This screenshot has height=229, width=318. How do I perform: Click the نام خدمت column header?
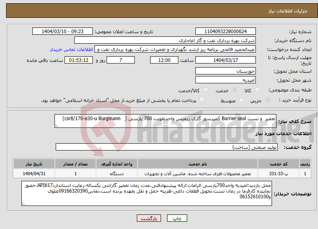[197, 164]
